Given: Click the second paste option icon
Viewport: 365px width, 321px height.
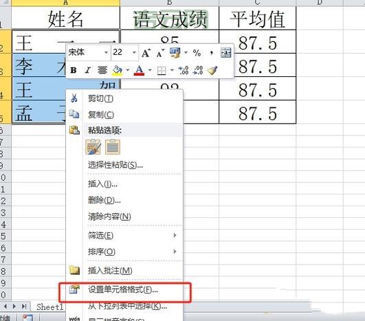Looking at the screenshot, I should pyautogui.click(x=113, y=146).
